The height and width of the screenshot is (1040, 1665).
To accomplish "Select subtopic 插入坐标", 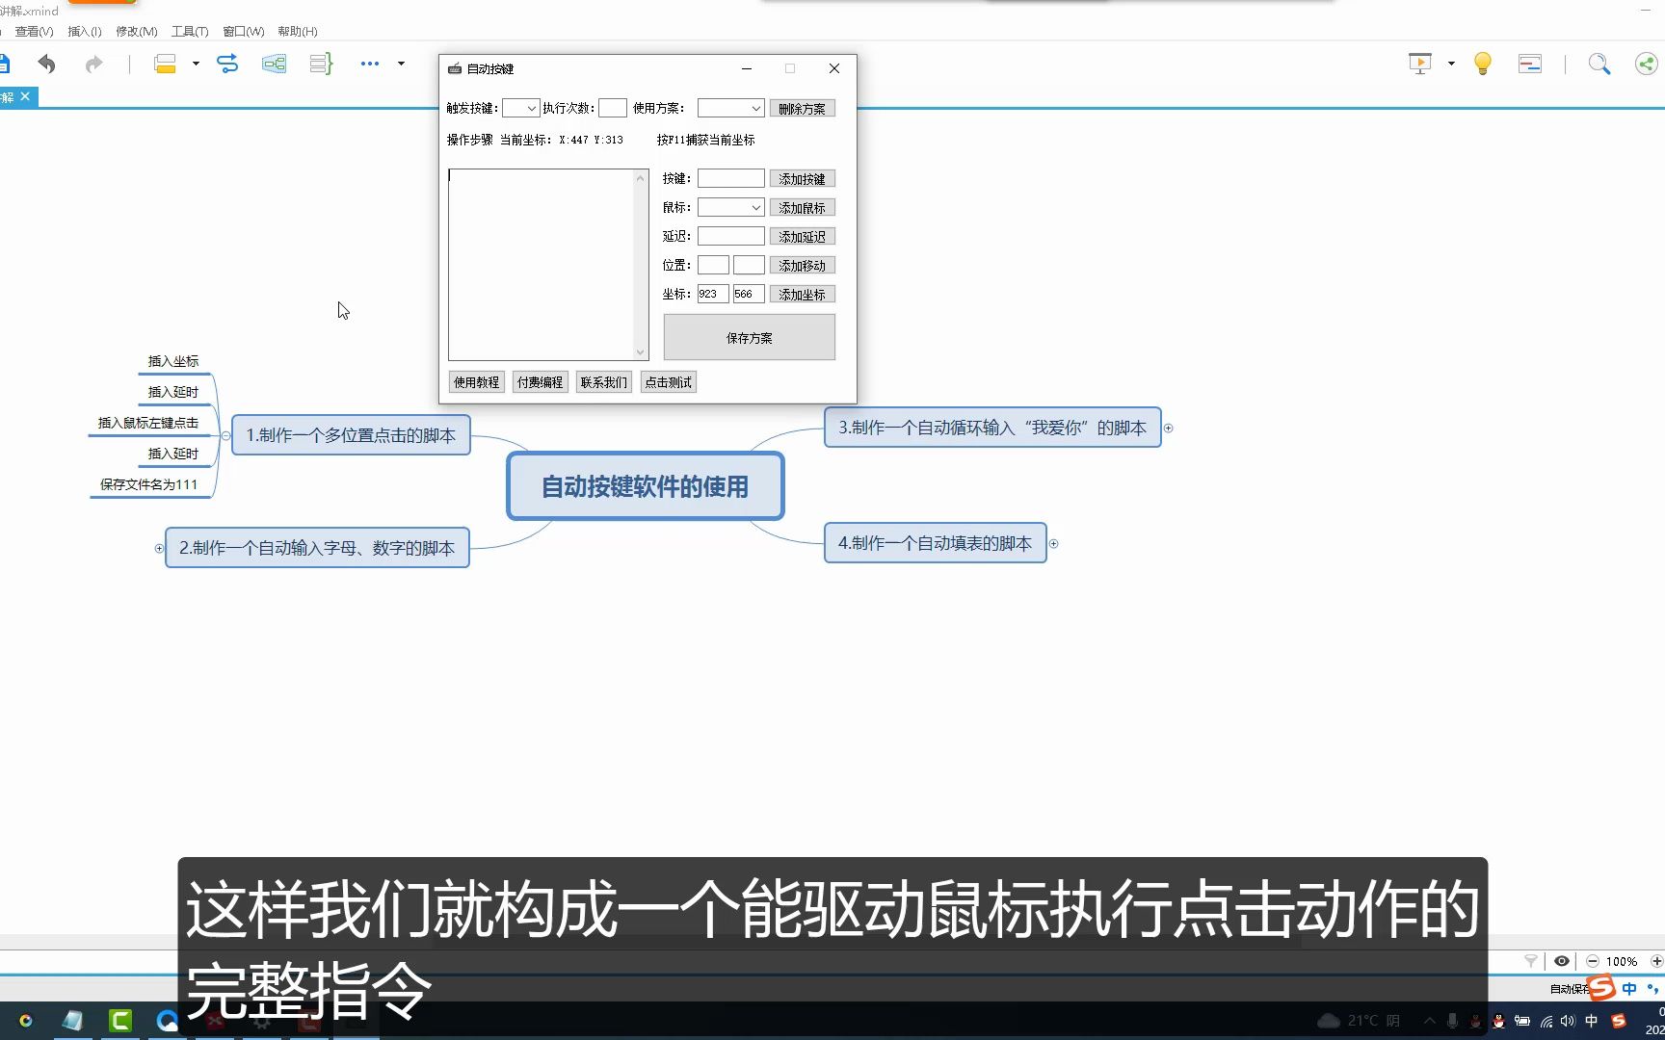I will [173, 361].
